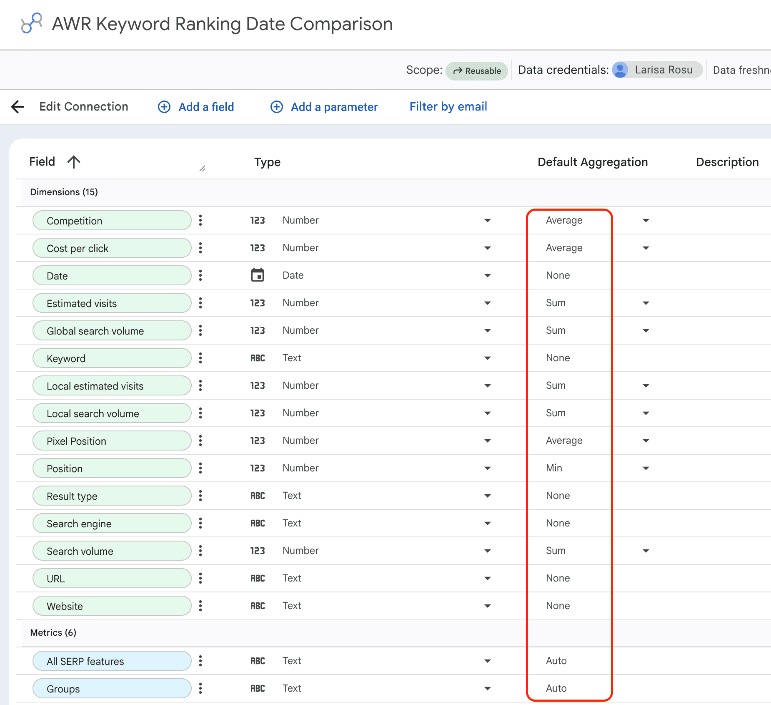The image size is (771, 705).
Task: Open type dropdown for URL field
Action: click(x=487, y=578)
